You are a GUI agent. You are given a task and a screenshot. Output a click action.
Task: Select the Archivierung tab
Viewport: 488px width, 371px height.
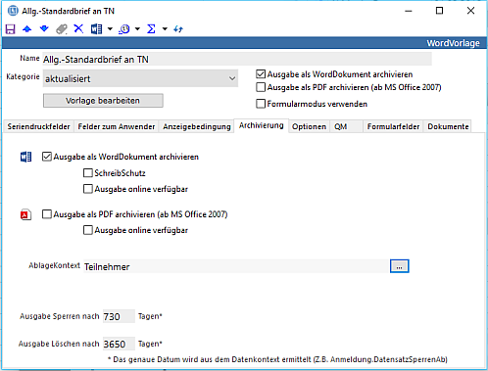click(262, 125)
